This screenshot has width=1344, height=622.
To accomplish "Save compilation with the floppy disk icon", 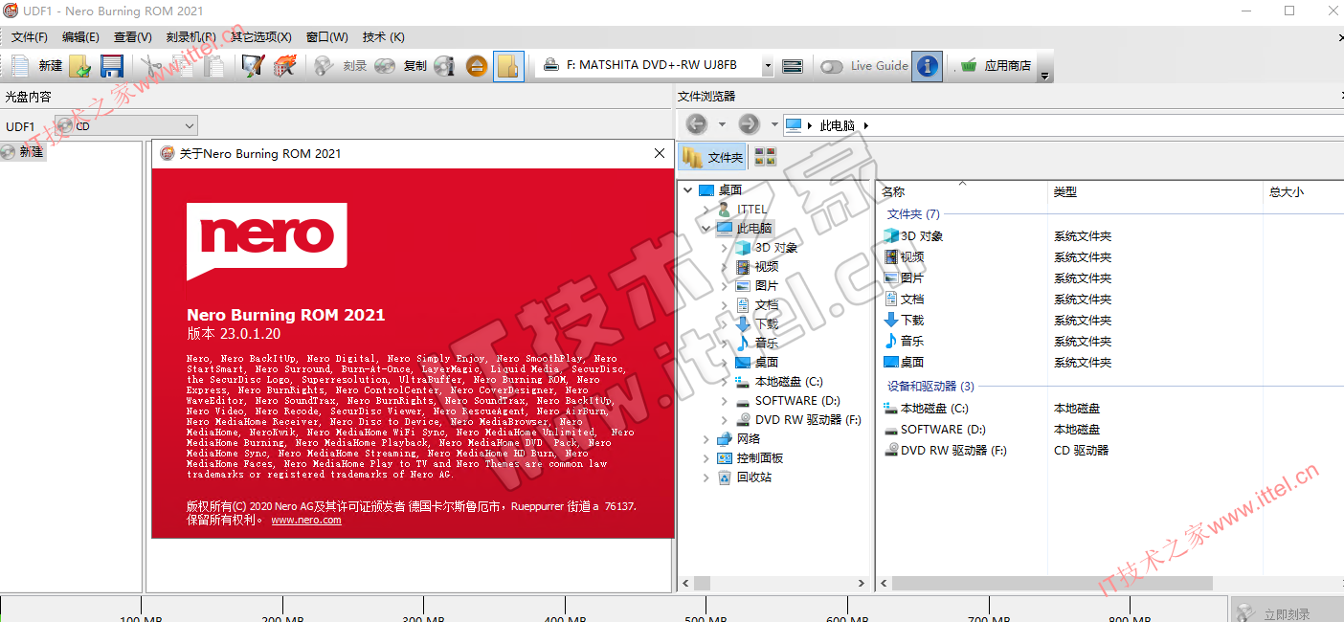I will [x=112, y=66].
